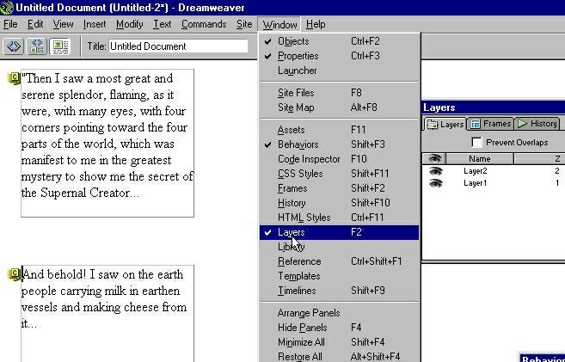
Task: Click the Dreamweaver title bar app icon
Action: click(x=7, y=8)
